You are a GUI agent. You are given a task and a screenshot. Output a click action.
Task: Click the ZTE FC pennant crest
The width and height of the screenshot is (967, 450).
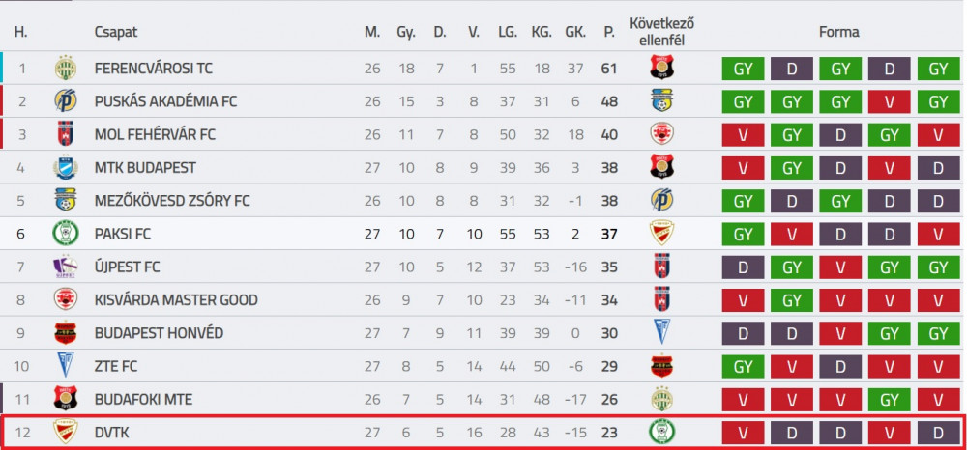(66, 366)
